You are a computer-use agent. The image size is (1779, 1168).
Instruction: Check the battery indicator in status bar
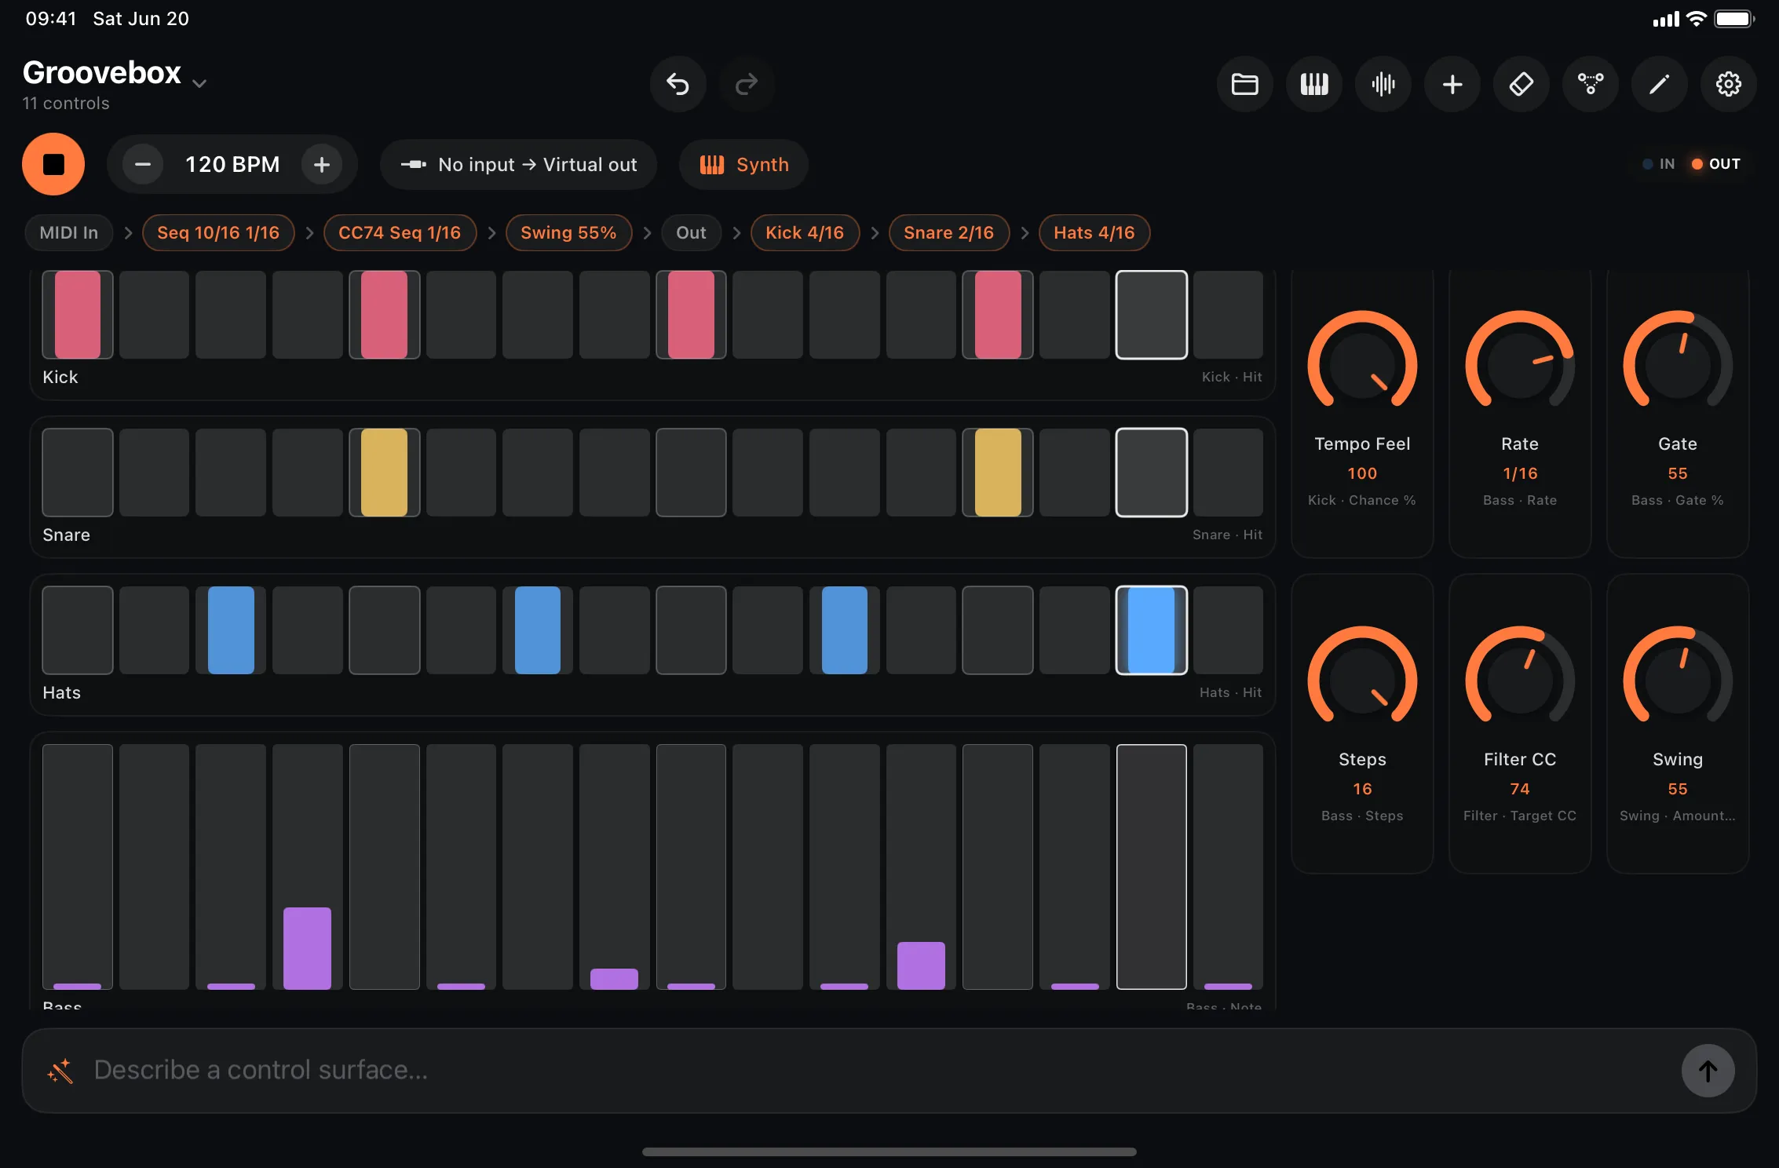(1733, 19)
